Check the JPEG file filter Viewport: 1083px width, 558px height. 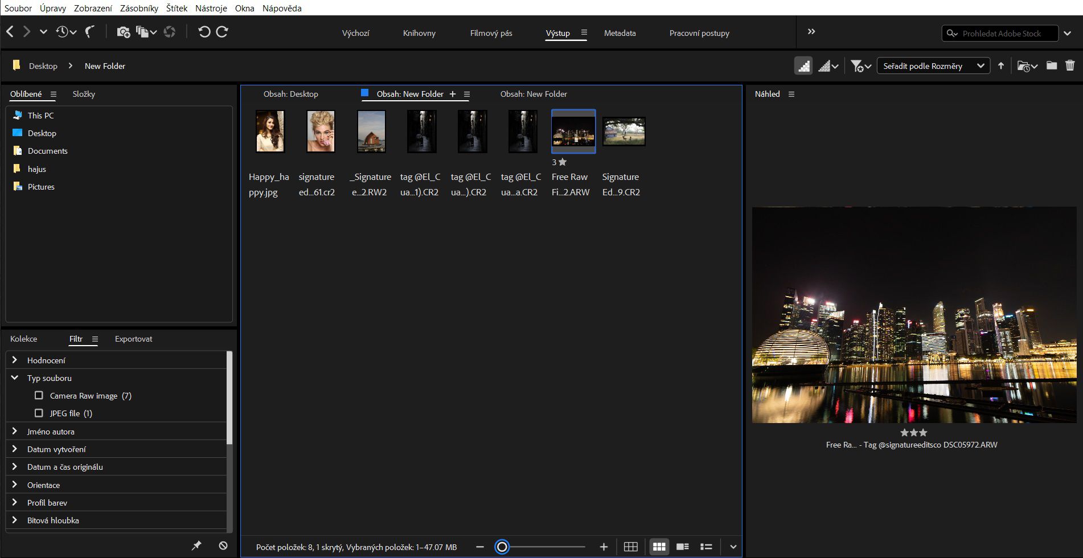tap(39, 413)
